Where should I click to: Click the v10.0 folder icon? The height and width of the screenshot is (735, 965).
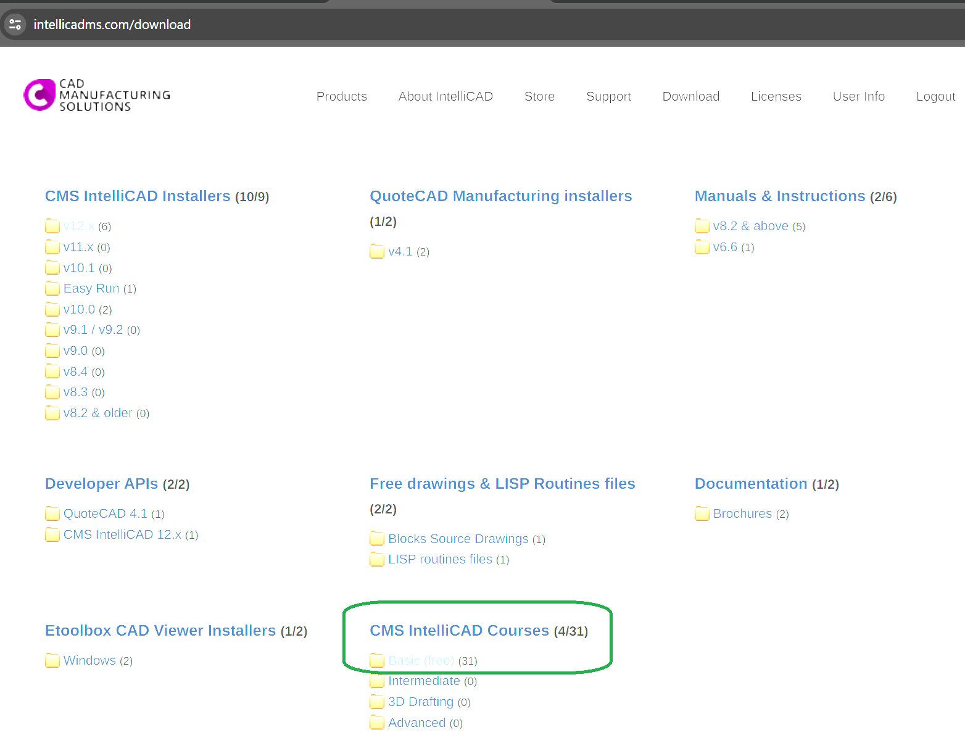(x=52, y=309)
